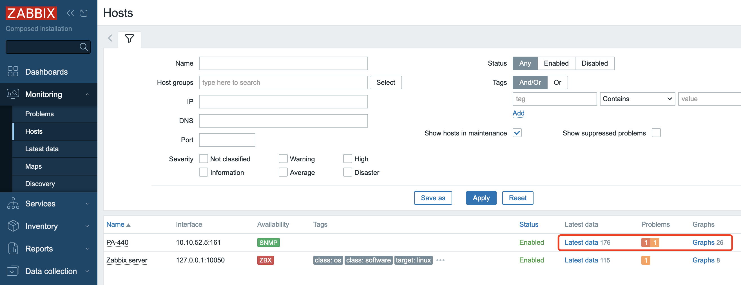The image size is (741, 285).
Task: Click the Inventory cube icon
Action: [x=13, y=226]
